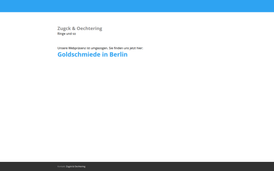Click the 'Kontakt:' label in the footer
This screenshot has width=274, height=171.
(x=61, y=166)
